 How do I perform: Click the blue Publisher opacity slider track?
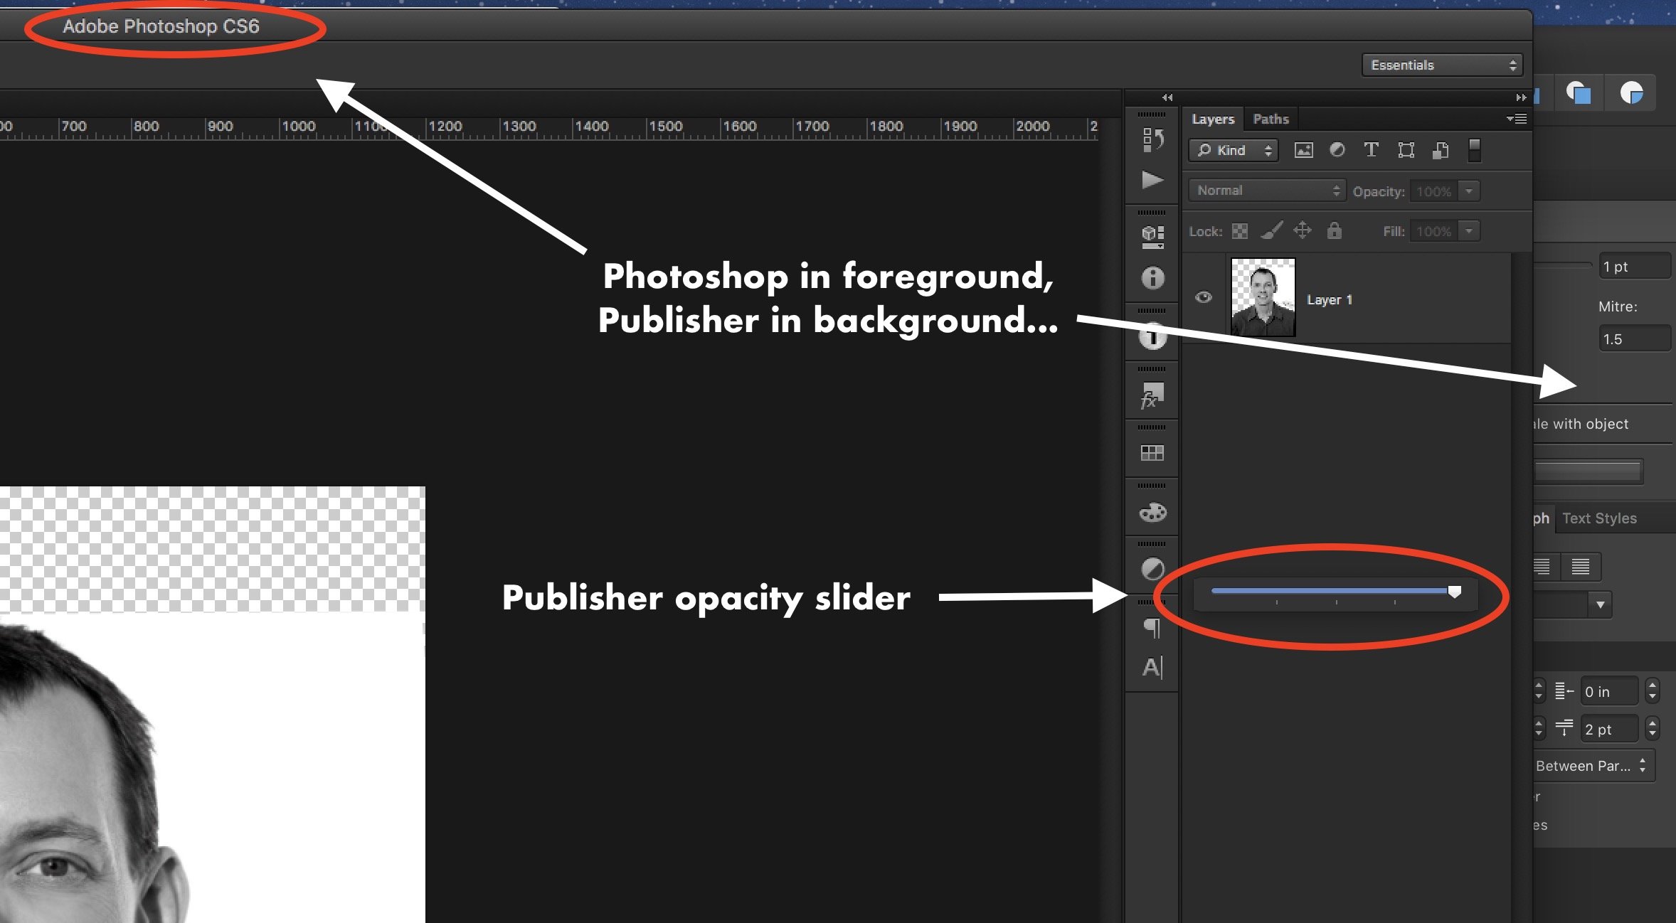coord(1330,590)
